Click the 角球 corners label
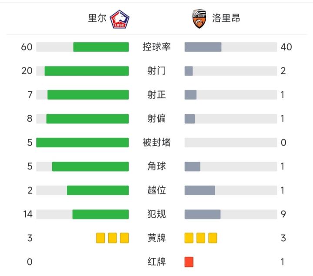This screenshot has width=313, height=276. pos(156,166)
